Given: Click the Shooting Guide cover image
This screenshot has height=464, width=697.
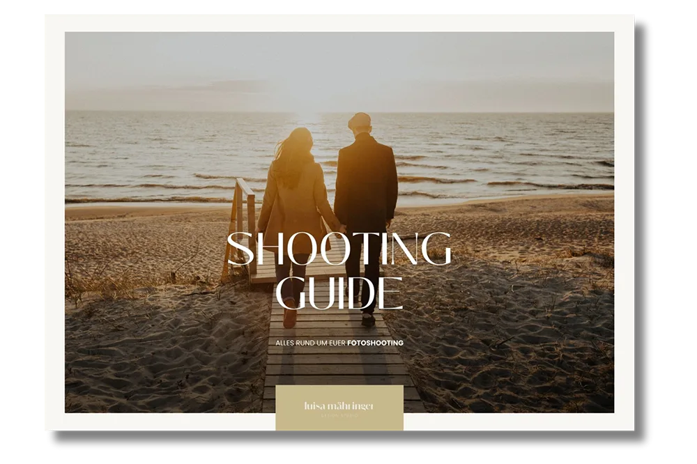Looking at the screenshot, I should click(x=339, y=222).
